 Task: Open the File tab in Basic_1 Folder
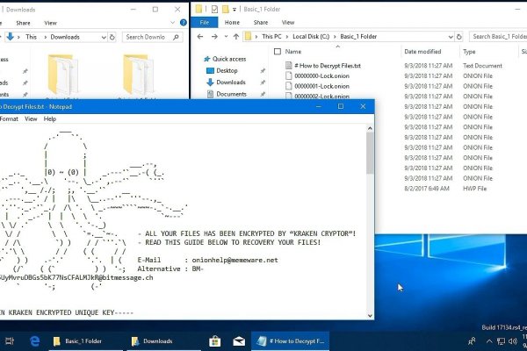(204, 22)
